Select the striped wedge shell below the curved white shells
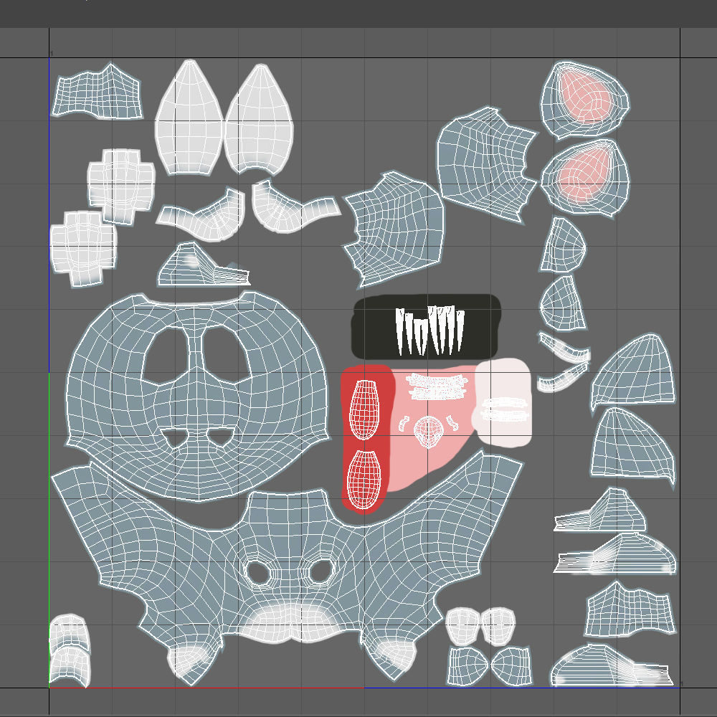Image resolution: width=717 pixels, height=717 pixels. click(x=204, y=265)
